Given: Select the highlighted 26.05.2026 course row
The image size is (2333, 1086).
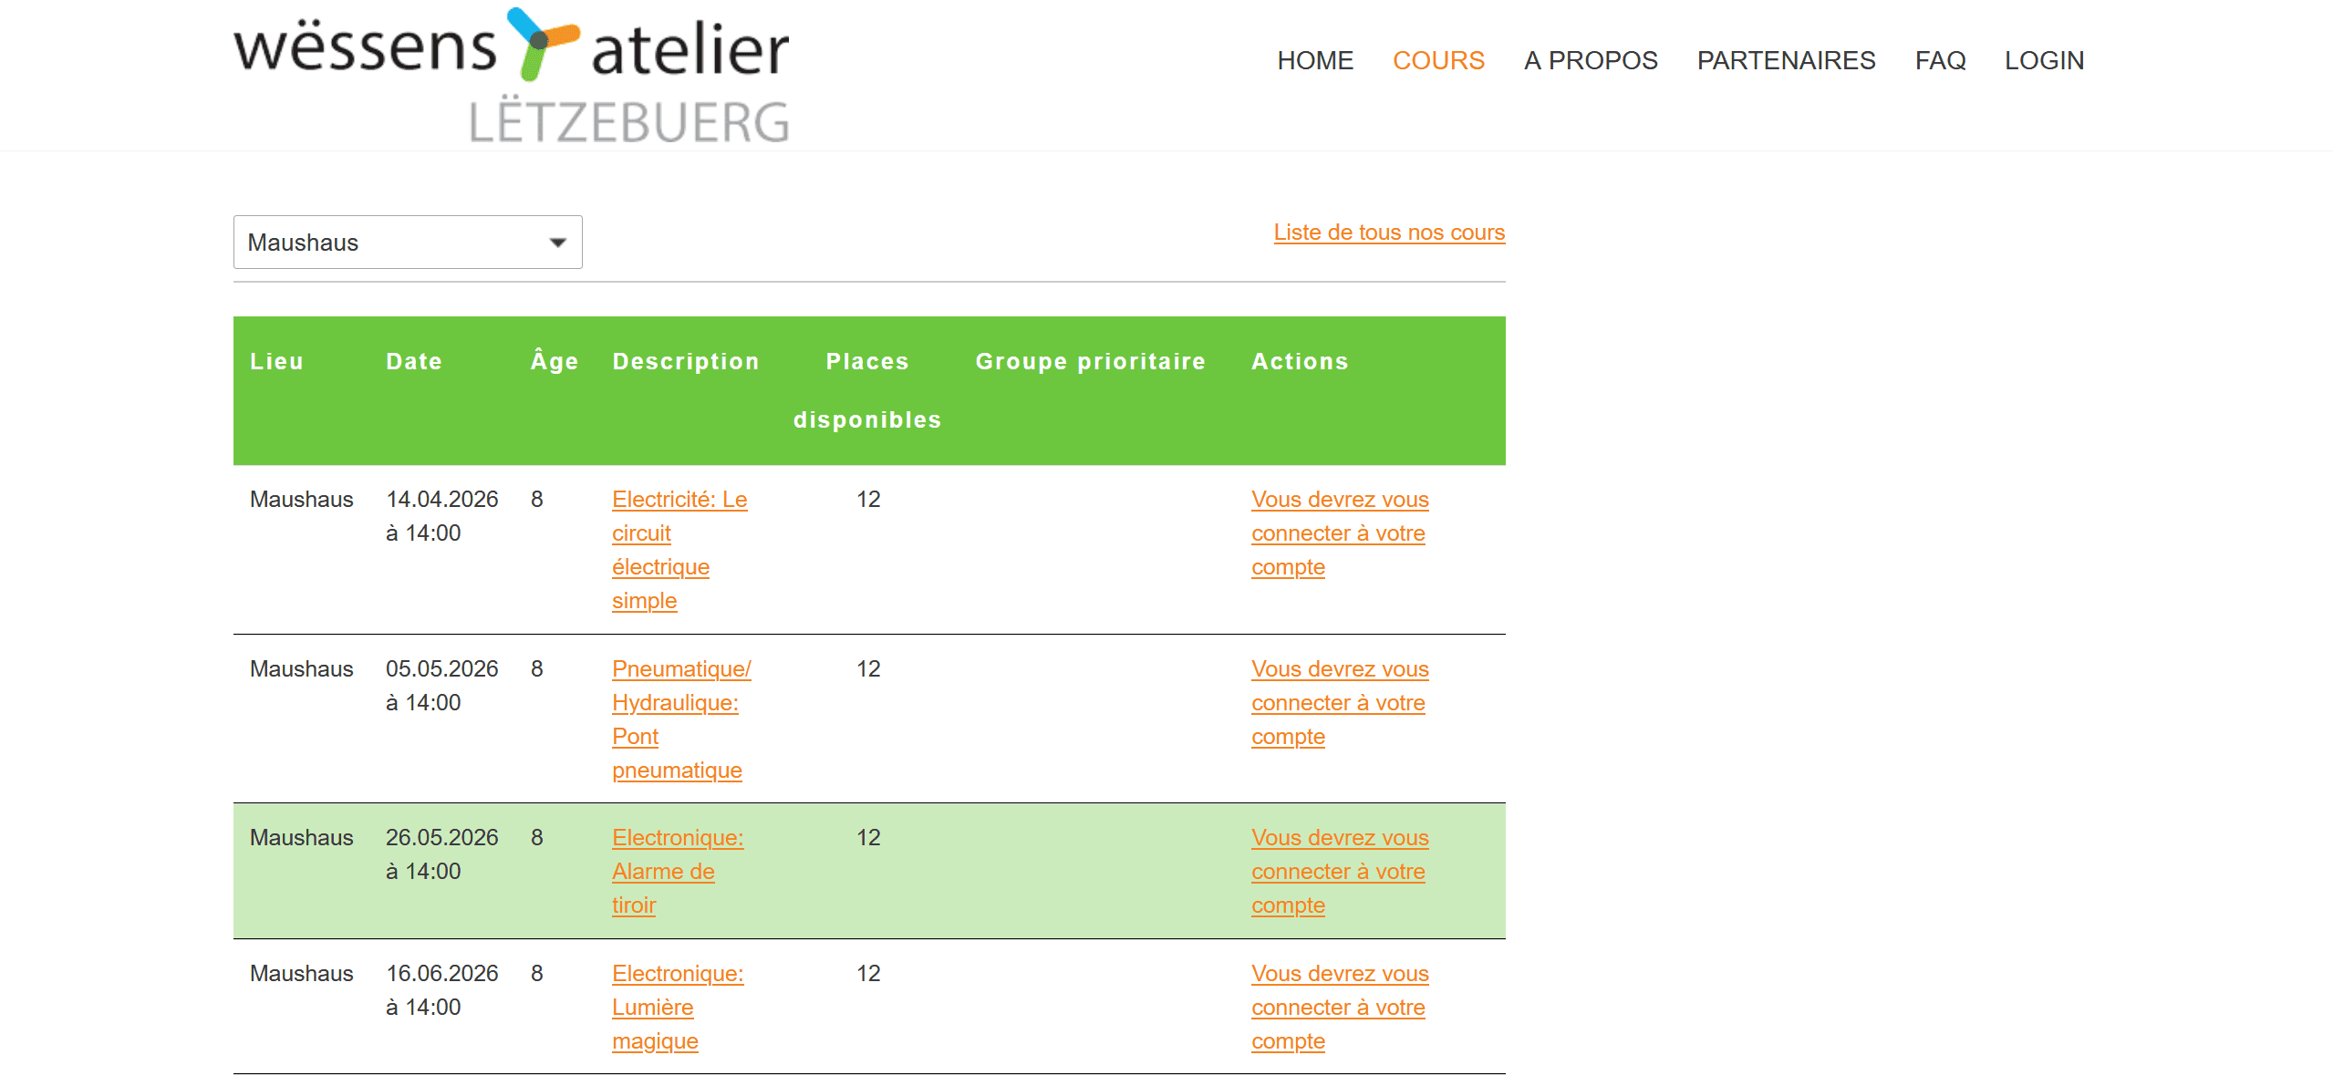Looking at the screenshot, I should point(1003,871).
